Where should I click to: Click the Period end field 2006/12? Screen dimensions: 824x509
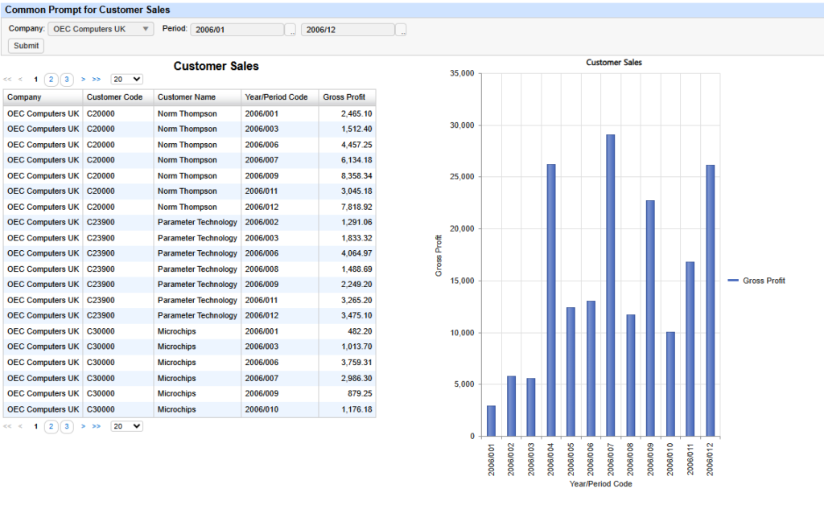click(x=348, y=30)
